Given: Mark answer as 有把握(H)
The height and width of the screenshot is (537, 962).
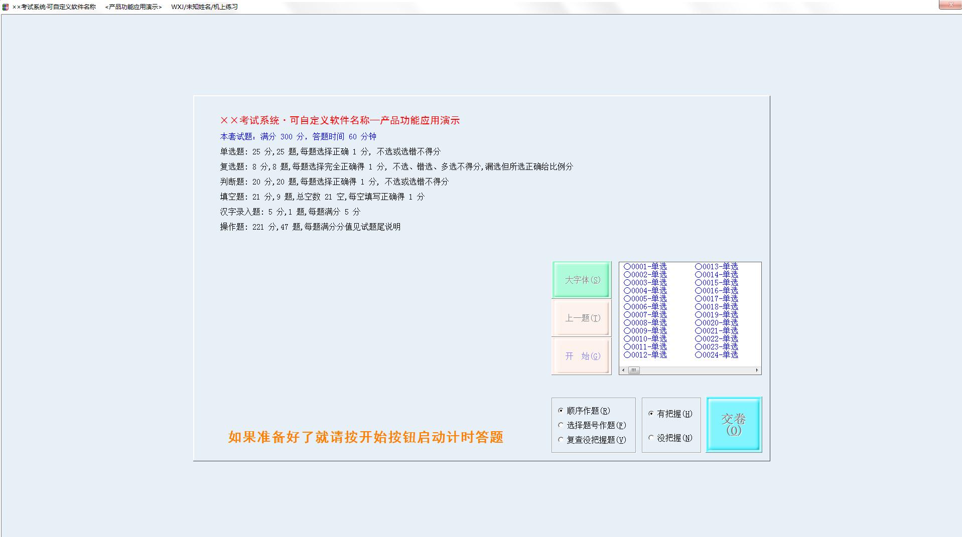Looking at the screenshot, I should click(x=670, y=414).
